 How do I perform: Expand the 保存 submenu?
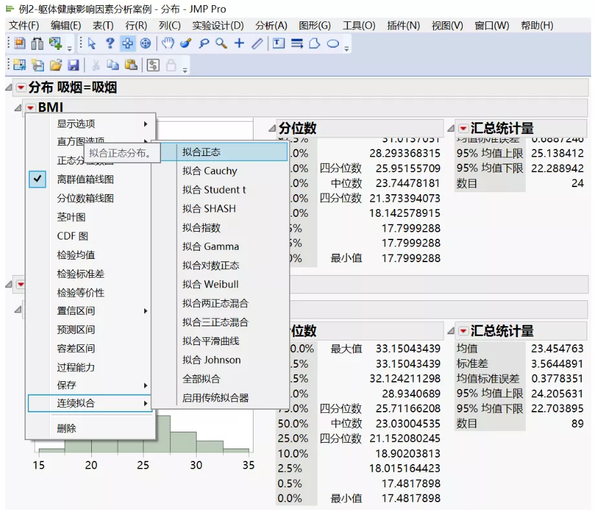tap(90, 386)
